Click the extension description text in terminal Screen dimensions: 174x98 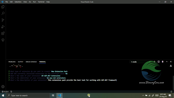point(82,80)
